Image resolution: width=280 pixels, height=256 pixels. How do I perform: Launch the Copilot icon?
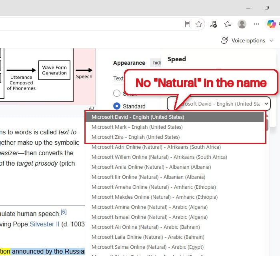click(x=272, y=24)
